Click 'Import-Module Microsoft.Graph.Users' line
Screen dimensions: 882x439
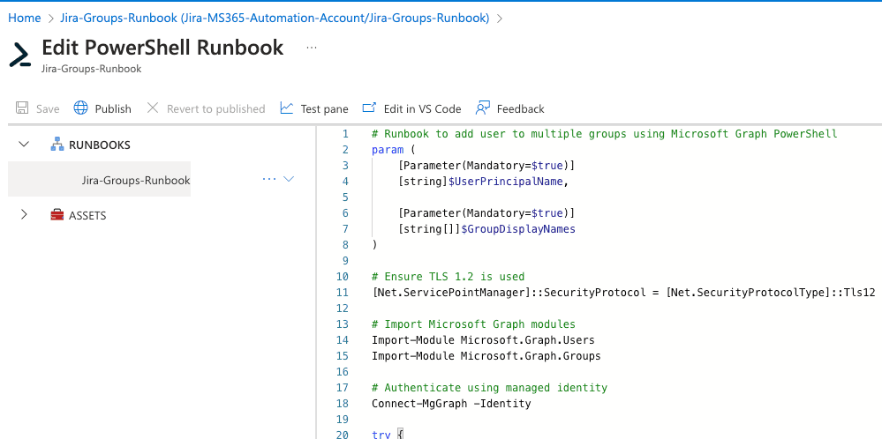(483, 339)
